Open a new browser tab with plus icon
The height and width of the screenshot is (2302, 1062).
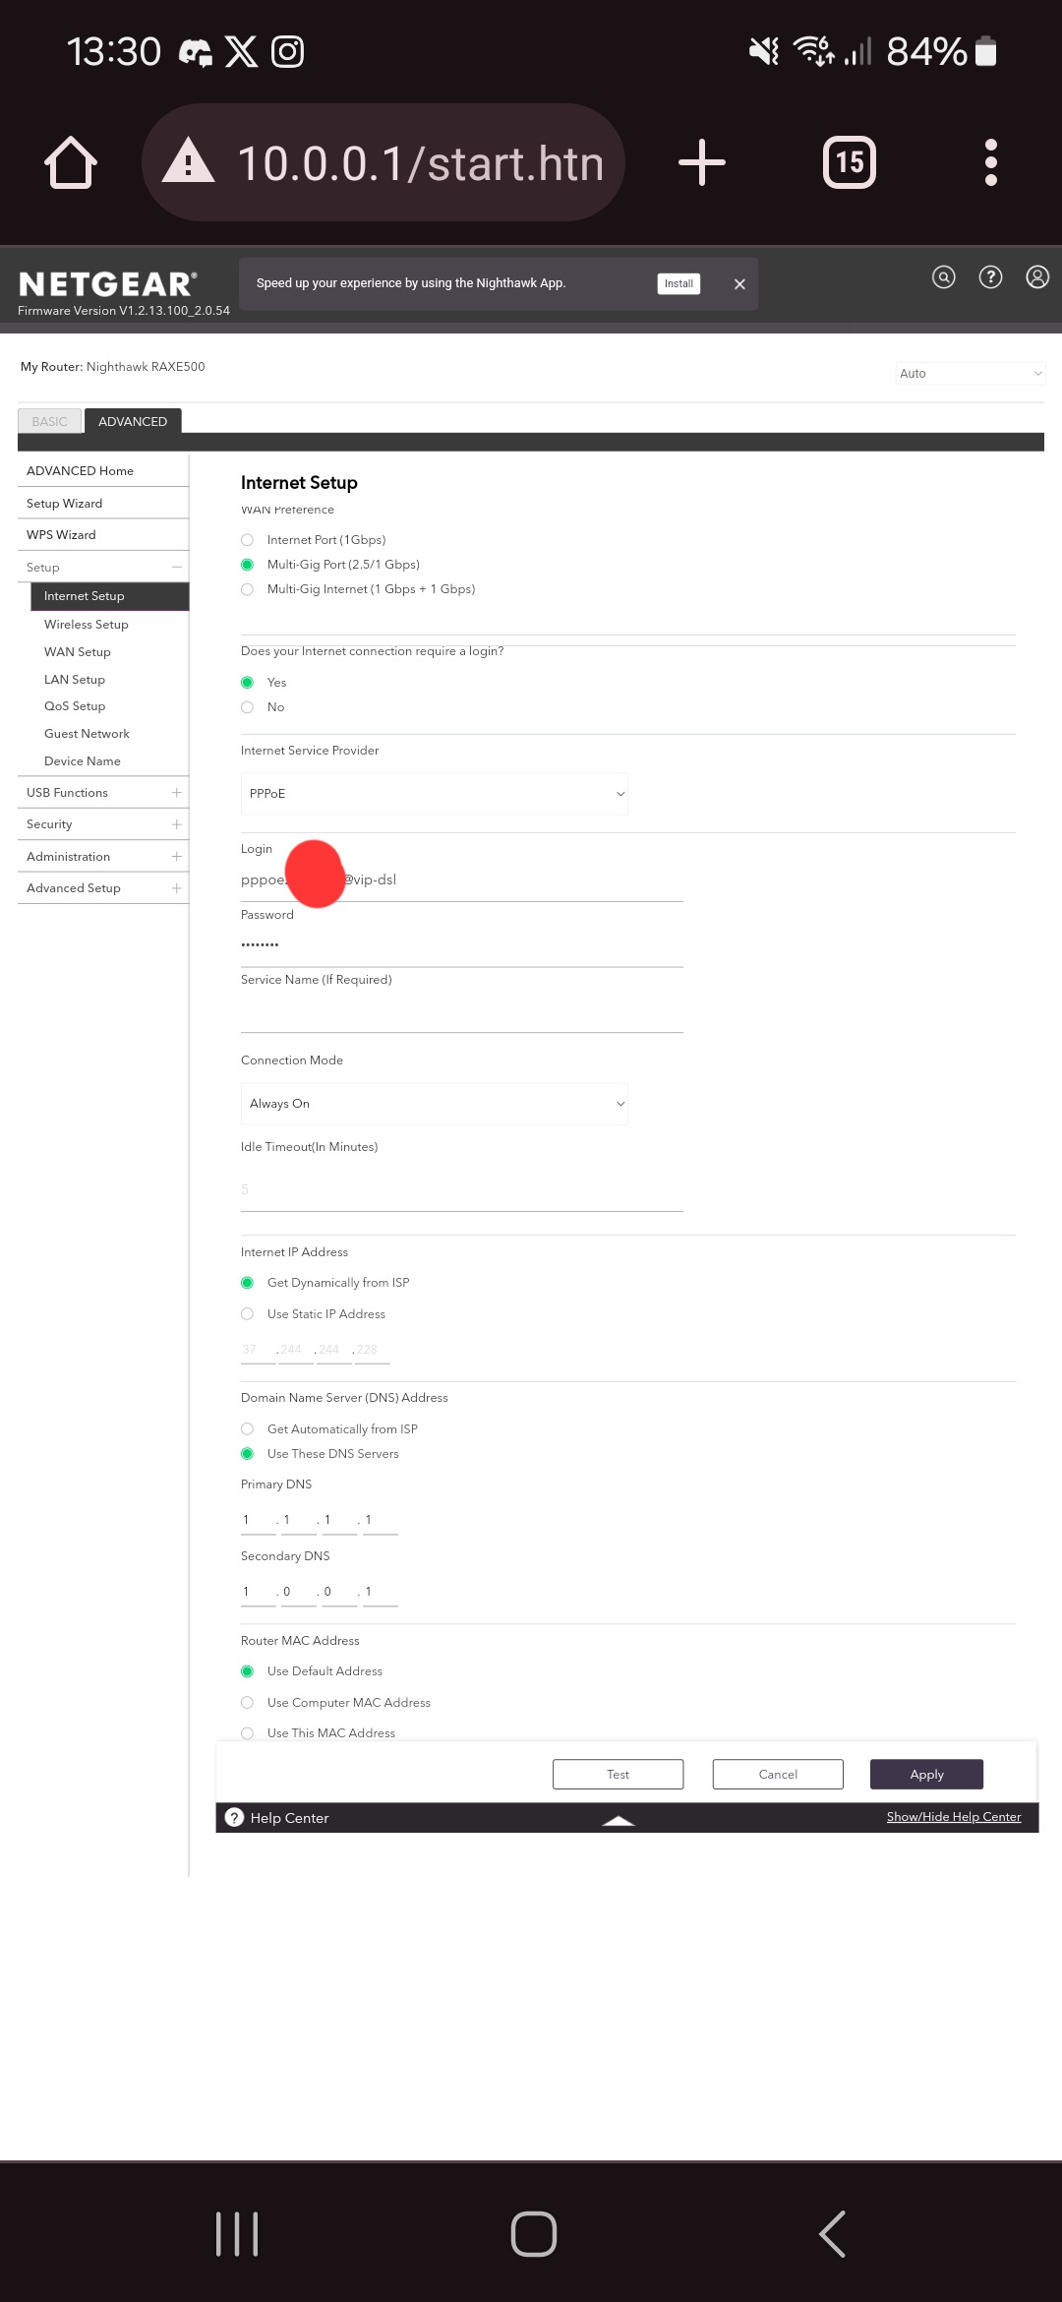[x=702, y=162]
